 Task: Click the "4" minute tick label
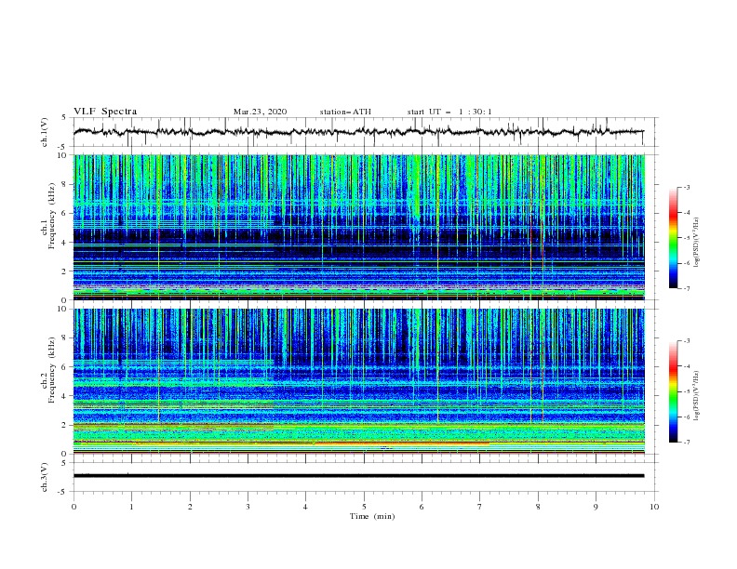305,507
